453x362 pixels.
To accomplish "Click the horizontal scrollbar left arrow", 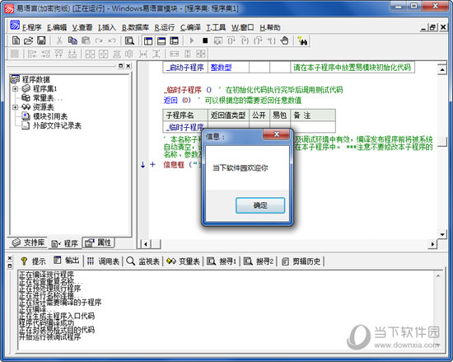I will coord(146,244).
